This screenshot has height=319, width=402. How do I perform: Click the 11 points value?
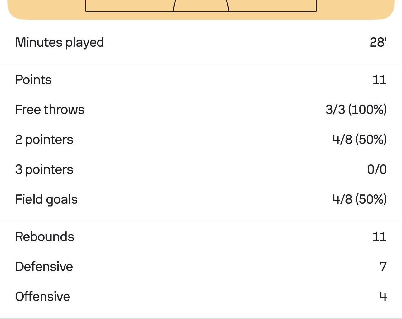coord(380,79)
